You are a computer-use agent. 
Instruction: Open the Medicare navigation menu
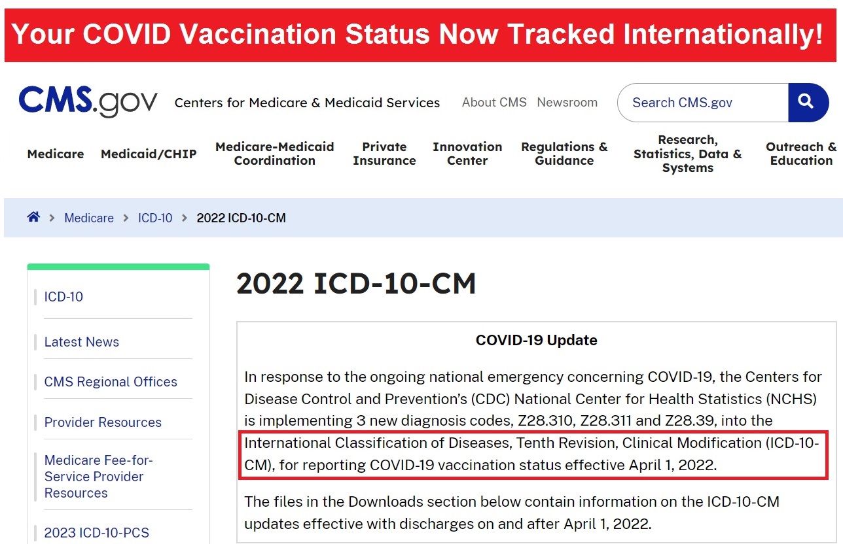55,154
